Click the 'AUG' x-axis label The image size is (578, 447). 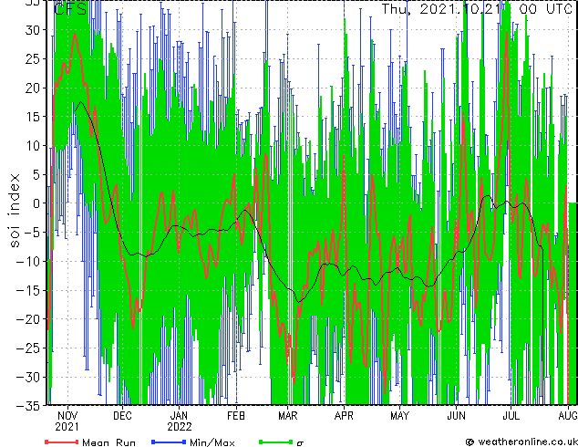pos(568,416)
